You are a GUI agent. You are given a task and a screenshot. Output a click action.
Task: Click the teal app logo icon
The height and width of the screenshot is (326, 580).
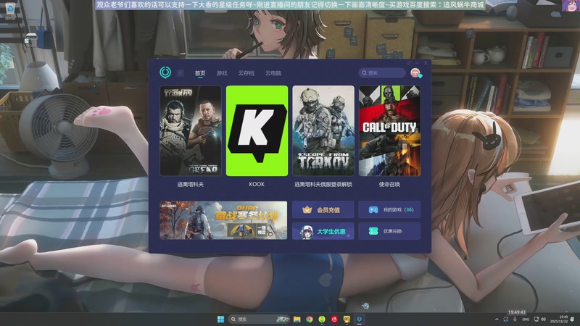pyautogui.click(x=165, y=72)
